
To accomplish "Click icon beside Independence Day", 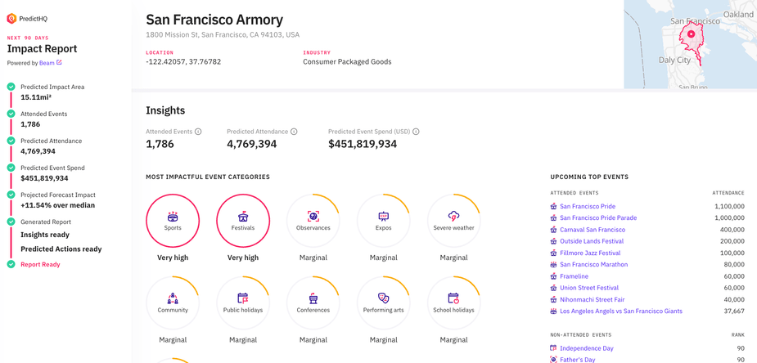I will (554, 348).
